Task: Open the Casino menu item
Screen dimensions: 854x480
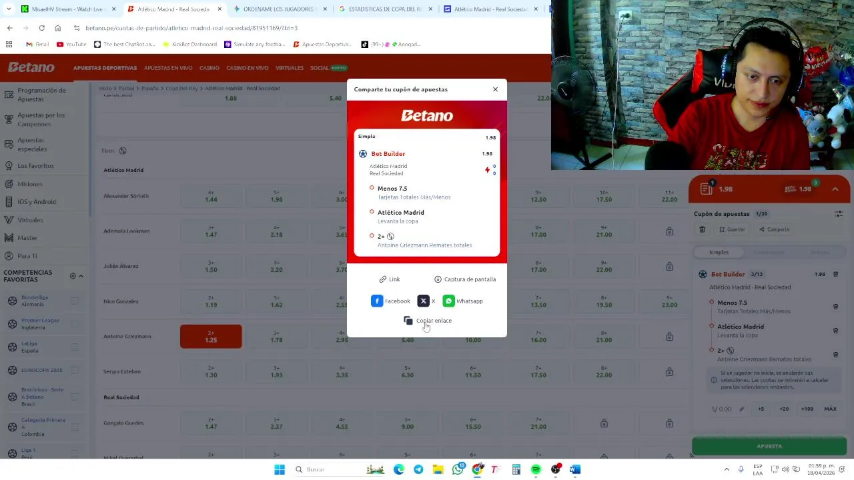Action: [209, 68]
